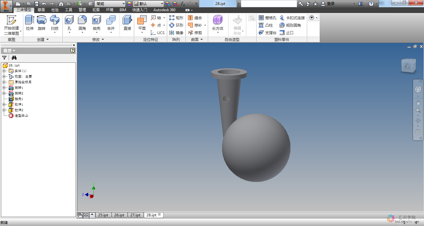Screen dimensions: 424x226
Task: Select the Direct edit (直接) tool
Action: tap(127, 23)
